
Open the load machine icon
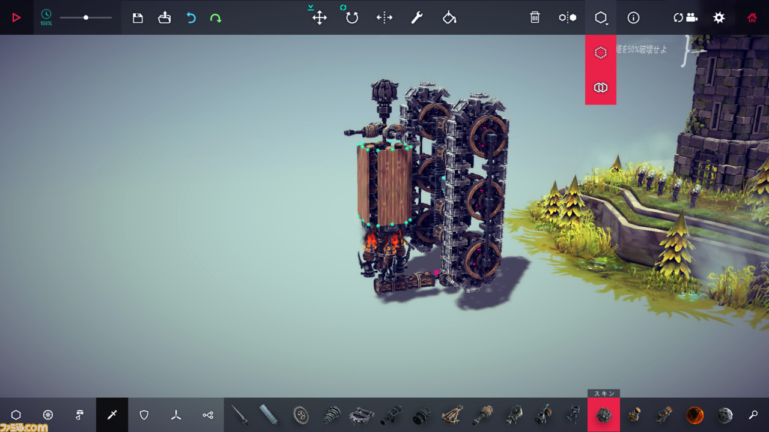click(x=165, y=17)
